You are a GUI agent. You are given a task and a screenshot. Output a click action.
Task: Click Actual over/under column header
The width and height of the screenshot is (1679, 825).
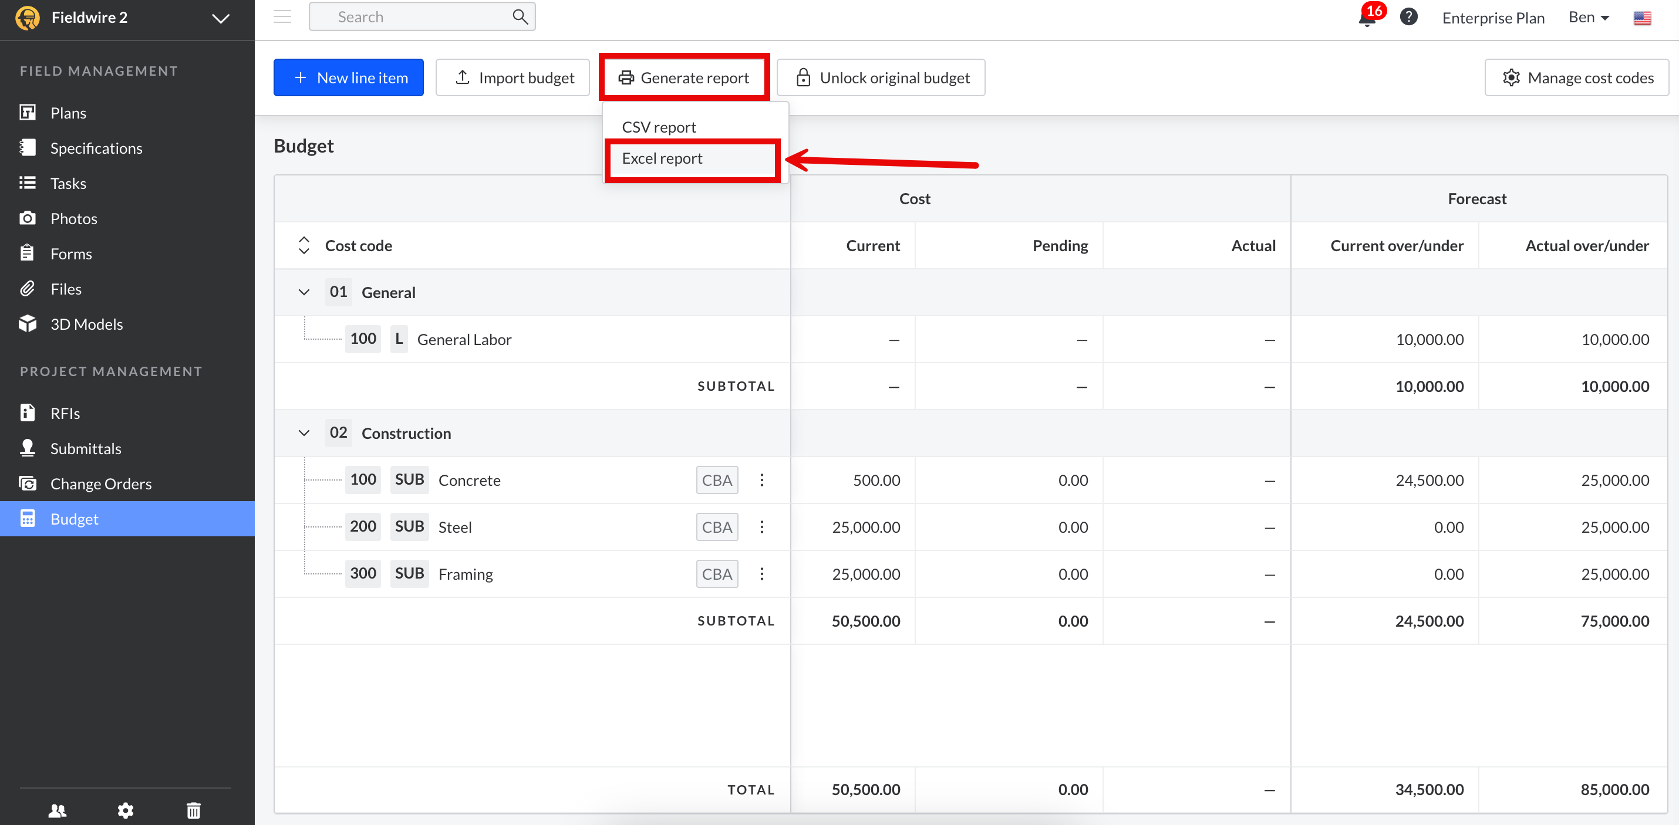(x=1586, y=246)
